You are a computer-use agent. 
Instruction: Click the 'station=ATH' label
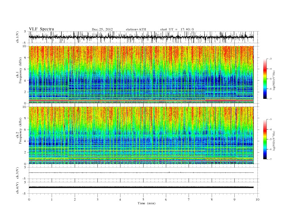point(136,29)
